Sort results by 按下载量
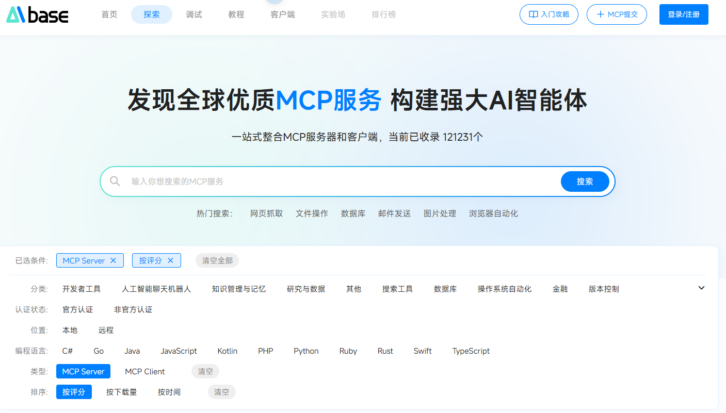 pyautogui.click(x=121, y=392)
